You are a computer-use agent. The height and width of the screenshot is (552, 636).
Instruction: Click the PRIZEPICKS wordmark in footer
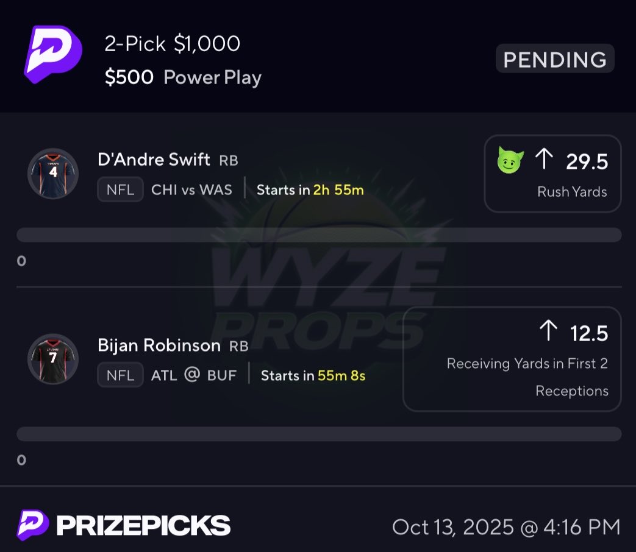(x=143, y=525)
